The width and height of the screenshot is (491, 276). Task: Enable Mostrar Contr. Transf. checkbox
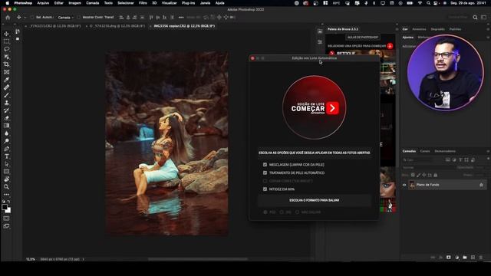[78, 18]
